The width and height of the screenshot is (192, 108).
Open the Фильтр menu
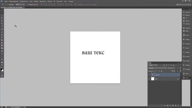click(49, 1)
